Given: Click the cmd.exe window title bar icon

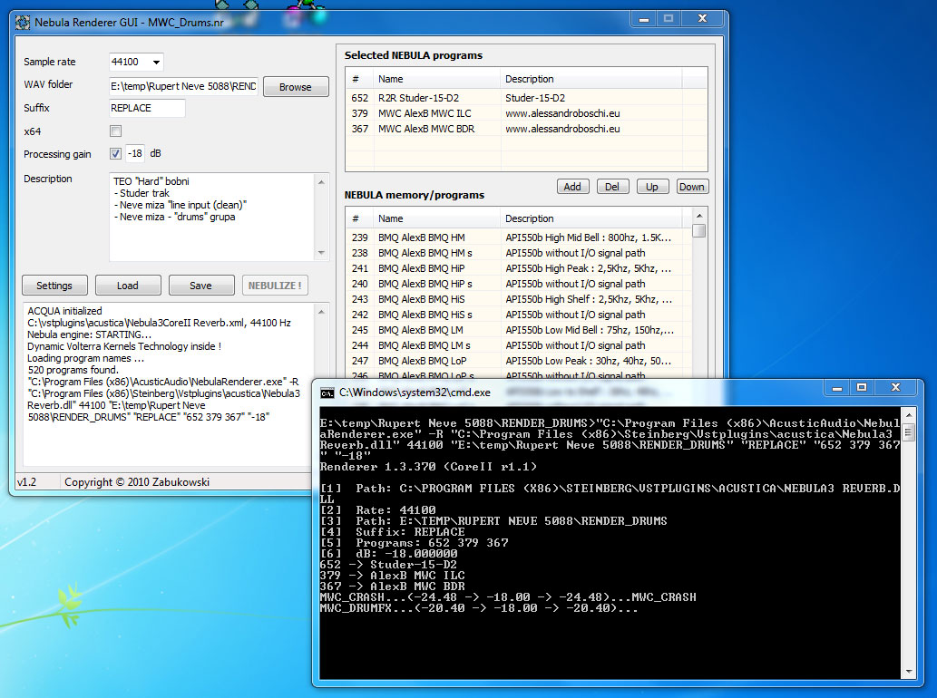Looking at the screenshot, I should [x=327, y=392].
